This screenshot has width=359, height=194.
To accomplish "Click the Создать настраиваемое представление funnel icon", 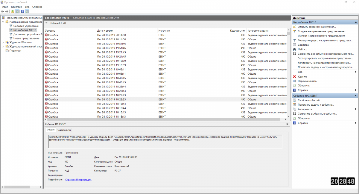I will [x=295, y=31].
